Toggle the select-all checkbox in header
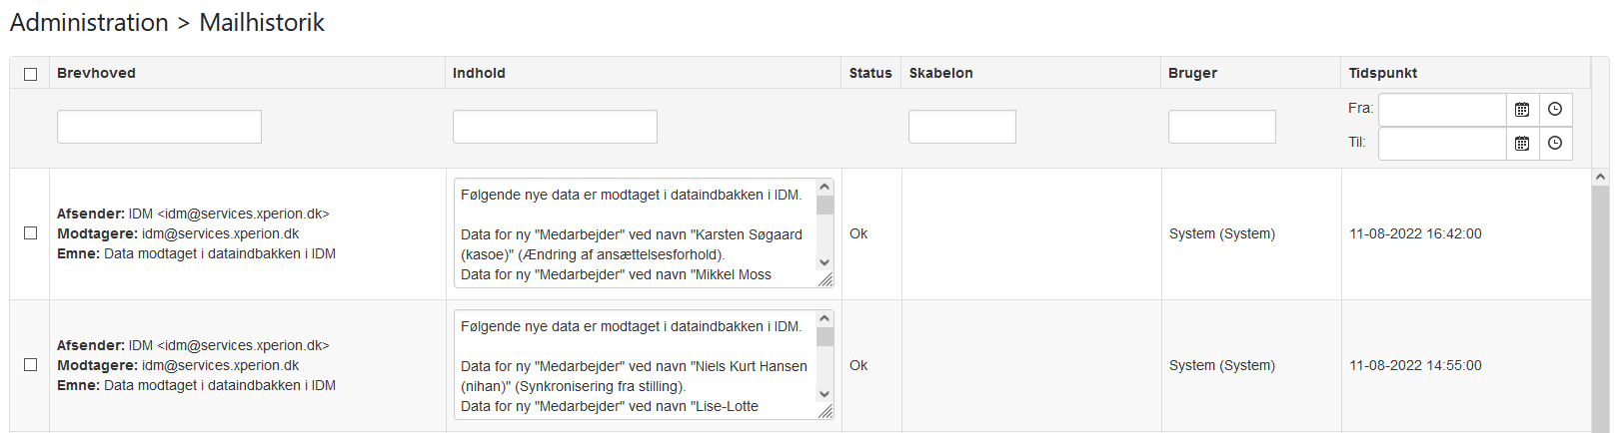The image size is (1617, 433). 30,74
